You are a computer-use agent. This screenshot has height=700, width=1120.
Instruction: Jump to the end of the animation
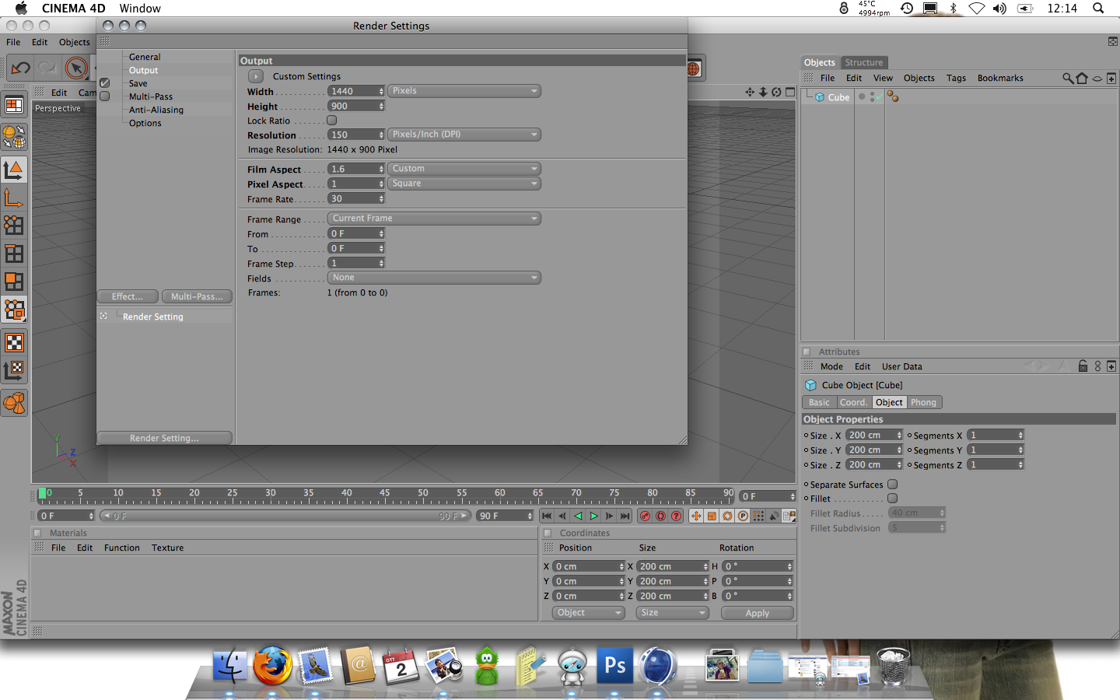pyautogui.click(x=625, y=516)
